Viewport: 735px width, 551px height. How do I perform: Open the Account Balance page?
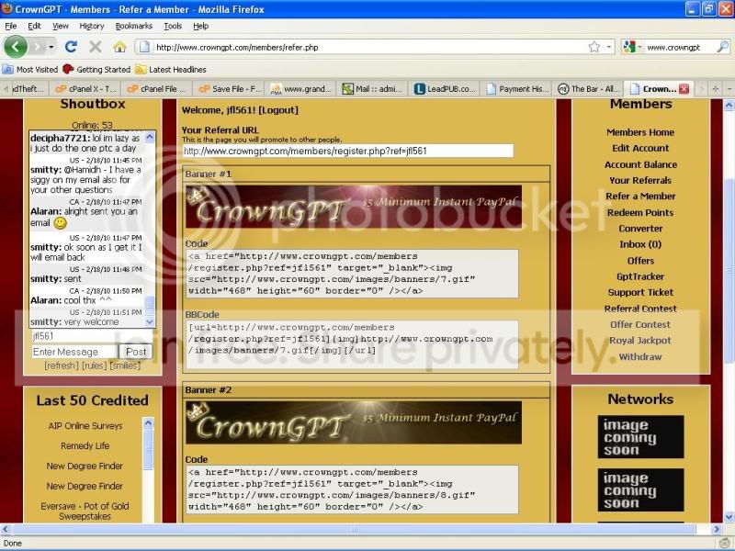click(x=640, y=164)
